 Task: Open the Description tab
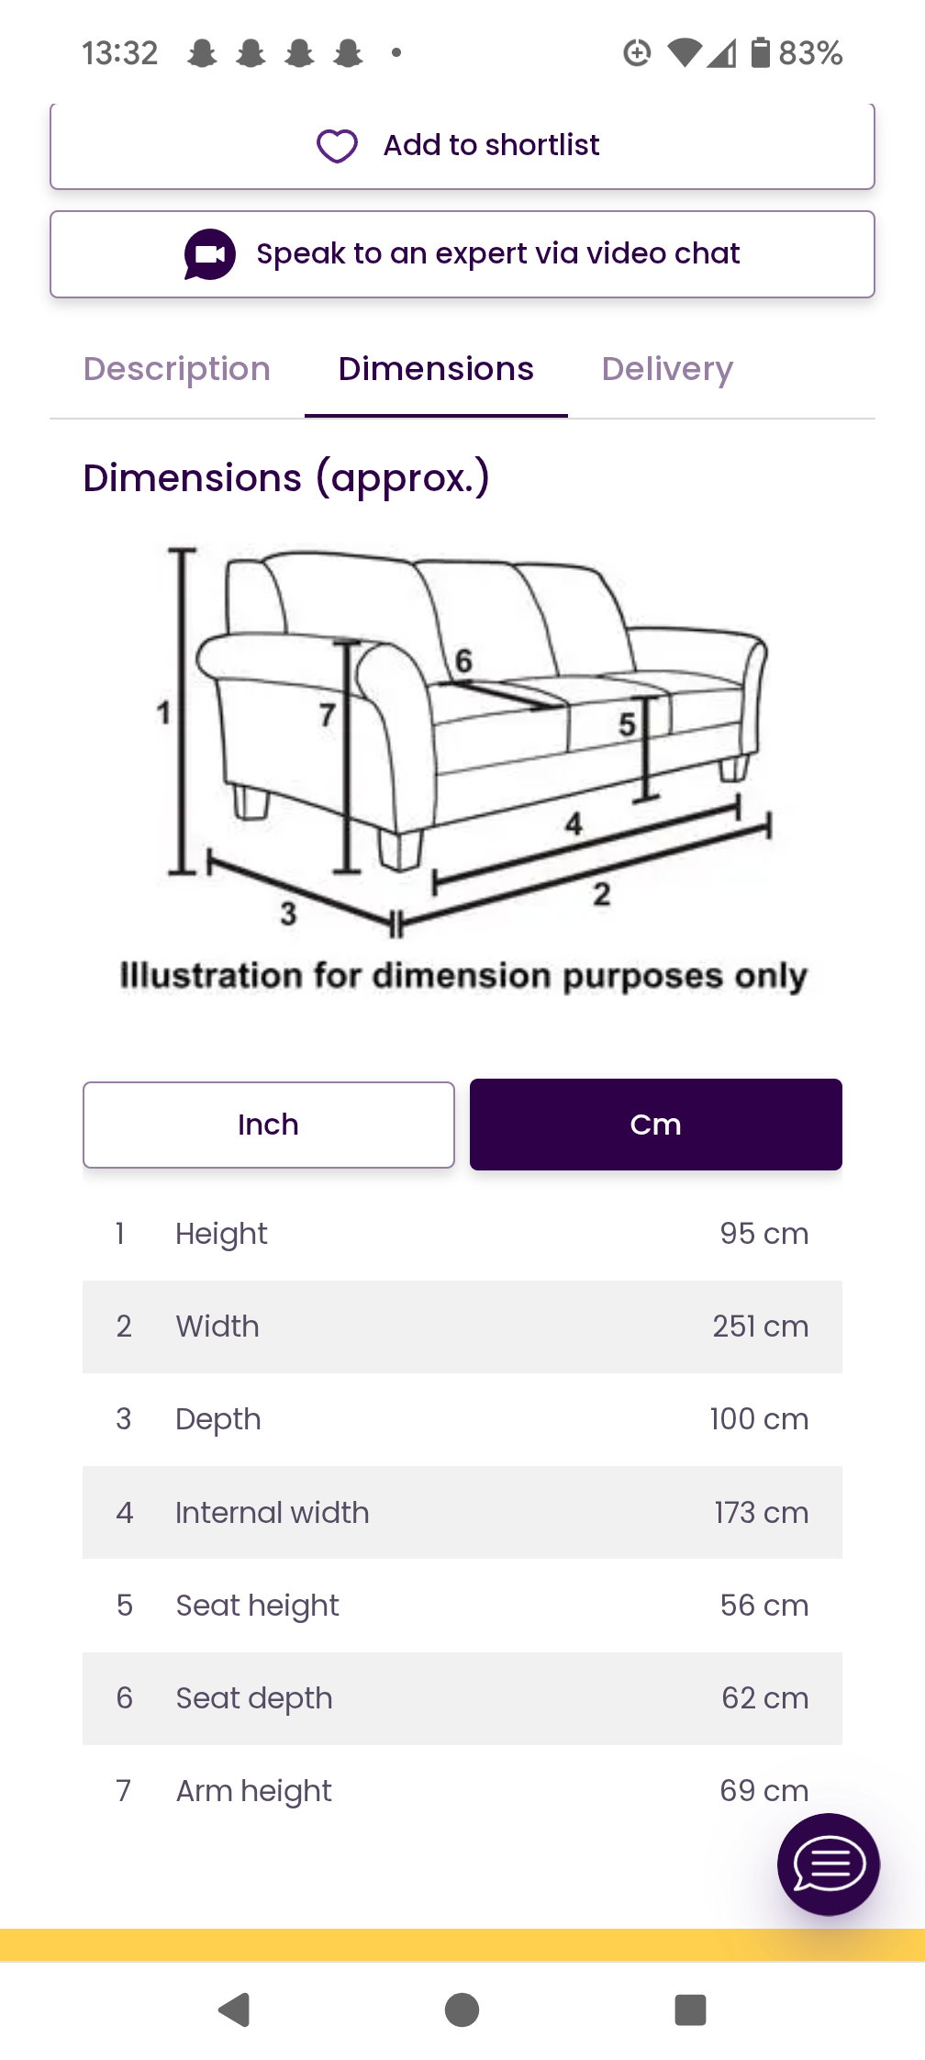177,369
